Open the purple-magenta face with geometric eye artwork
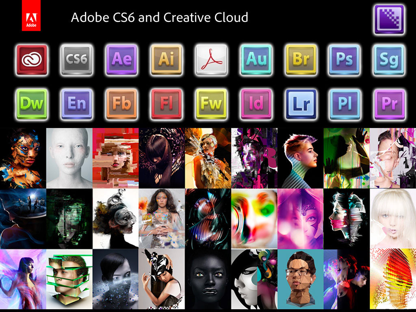This screenshot has height=312, width=416. 300,219
